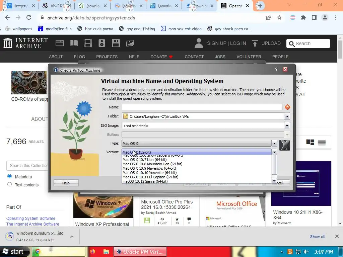The image size is (343, 257).
Task: Open the Internet Archive software floppy icon
Action: (116, 43)
